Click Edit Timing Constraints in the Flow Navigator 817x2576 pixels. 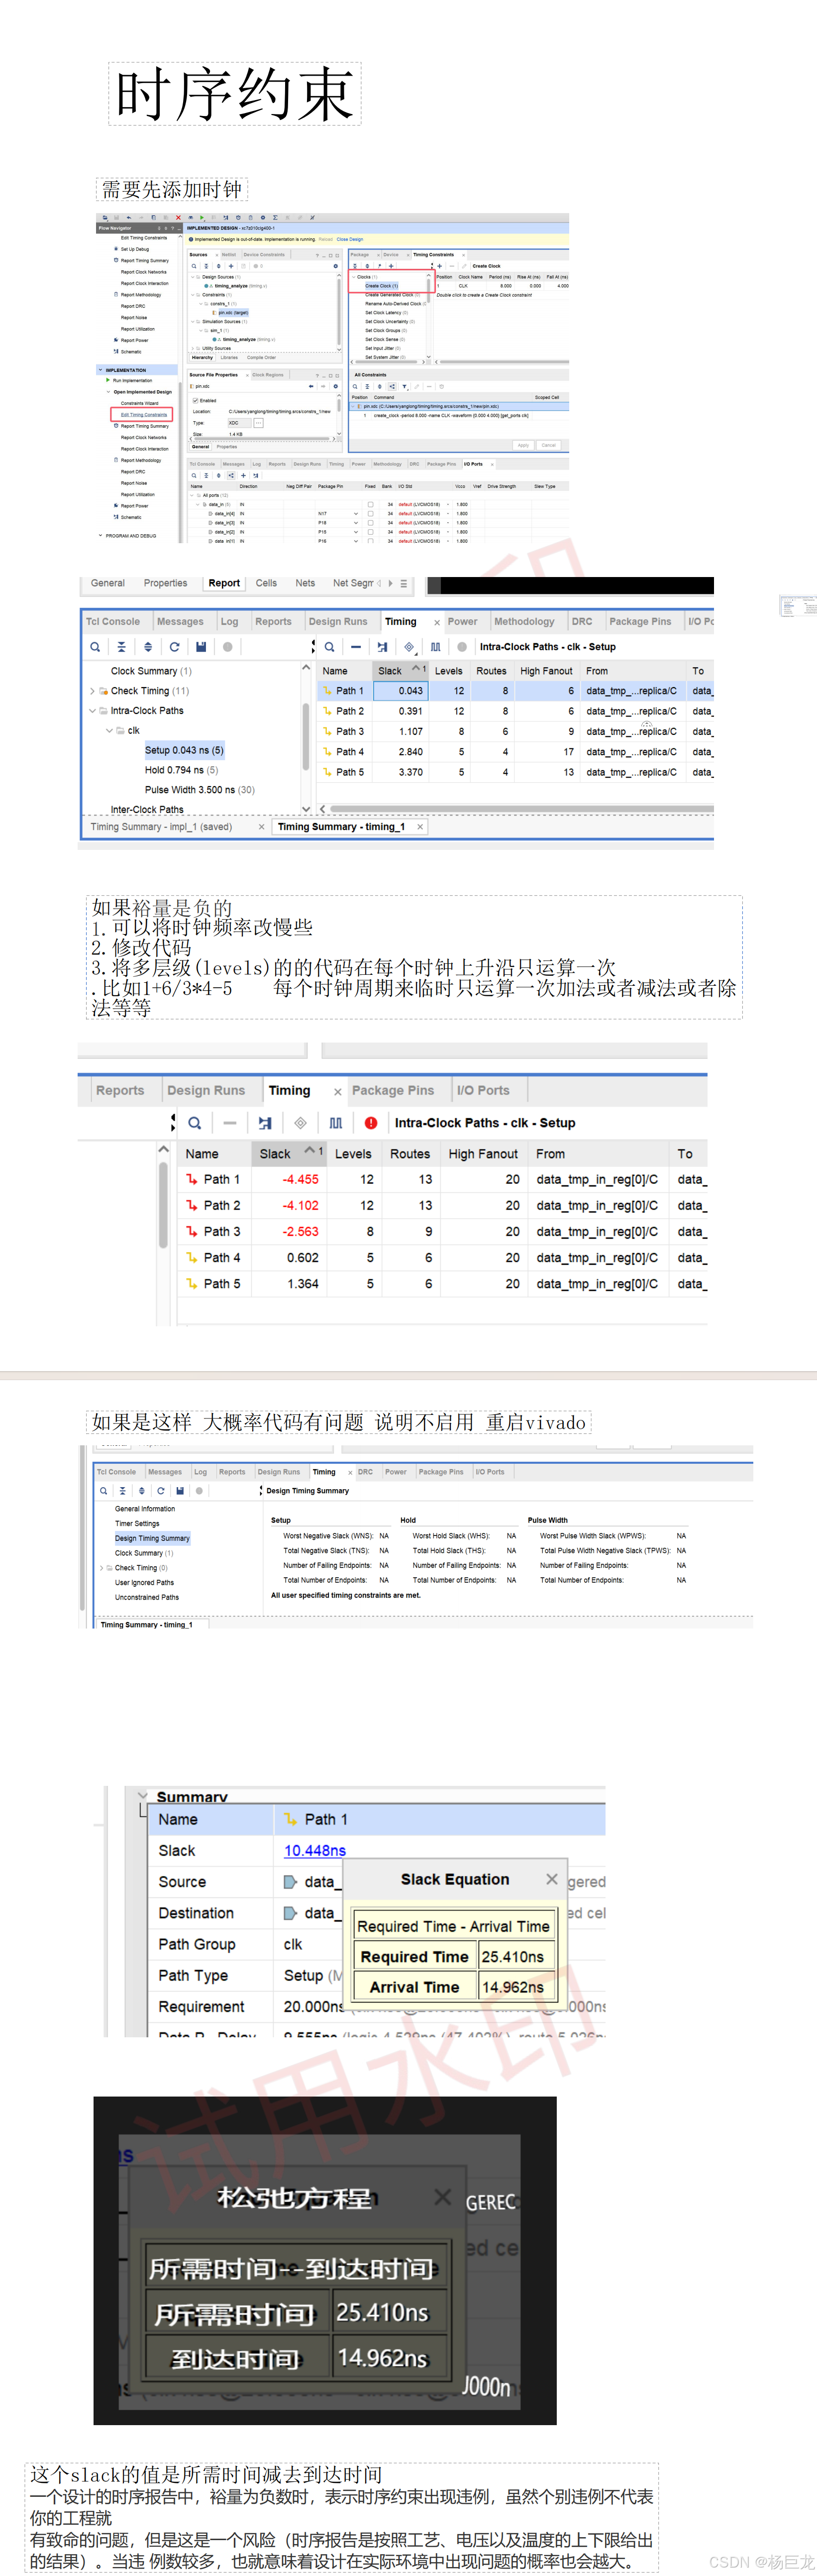click(x=144, y=414)
